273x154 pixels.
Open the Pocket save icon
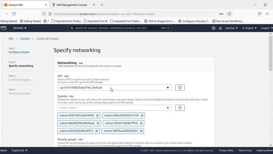pos(259,14)
